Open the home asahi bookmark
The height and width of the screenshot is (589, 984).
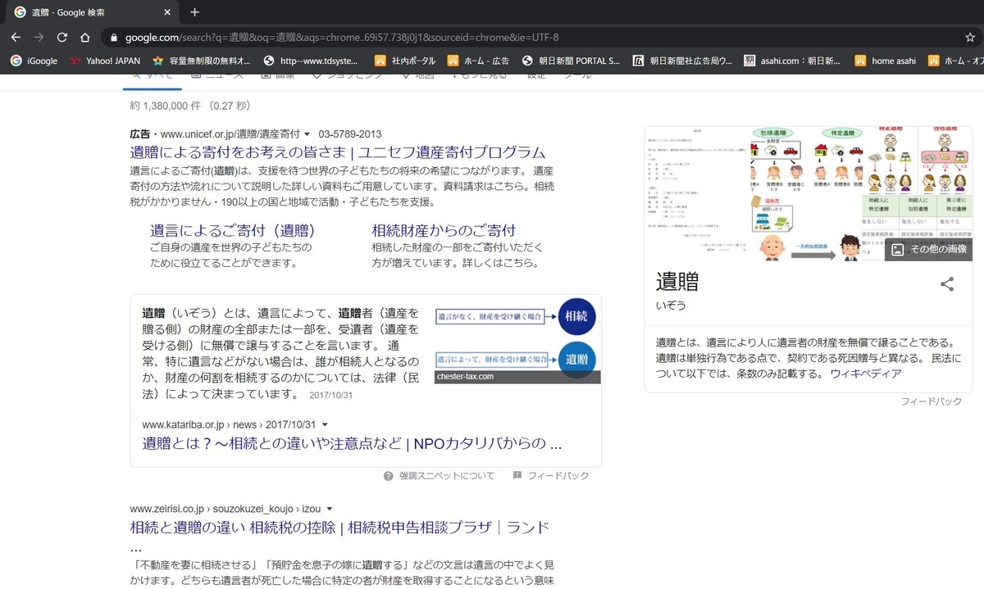point(886,61)
